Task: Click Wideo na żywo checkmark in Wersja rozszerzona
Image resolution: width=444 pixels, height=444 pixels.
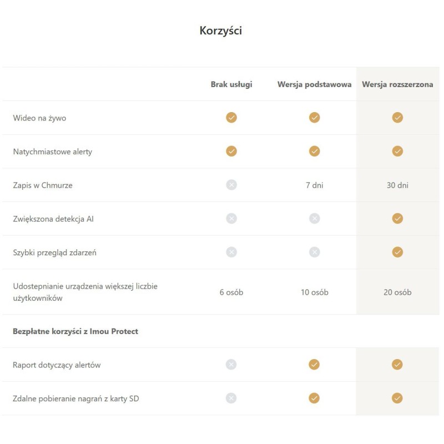Action: tap(397, 118)
